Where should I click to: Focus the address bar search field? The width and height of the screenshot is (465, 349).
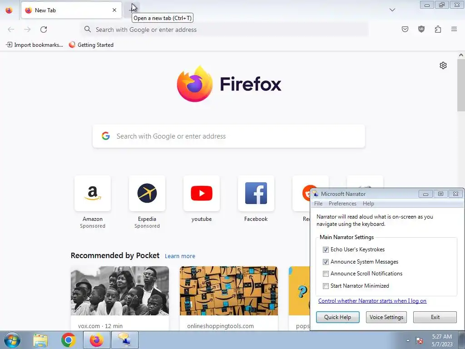coord(224,30)
